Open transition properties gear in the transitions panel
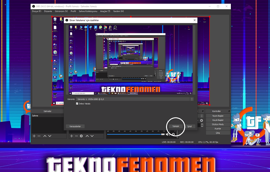 point(201,121)
